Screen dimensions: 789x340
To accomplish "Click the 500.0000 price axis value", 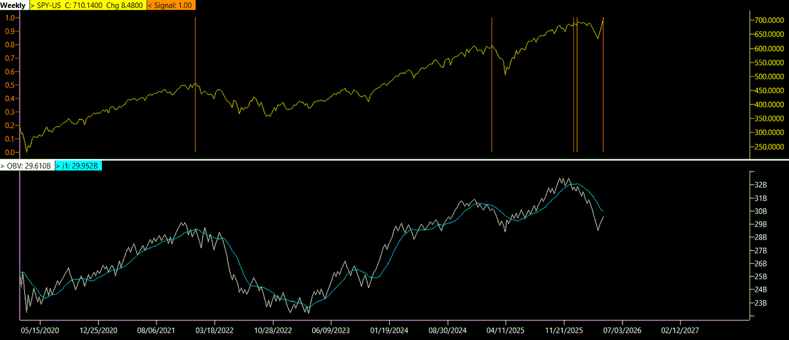I will click(768, 77).
